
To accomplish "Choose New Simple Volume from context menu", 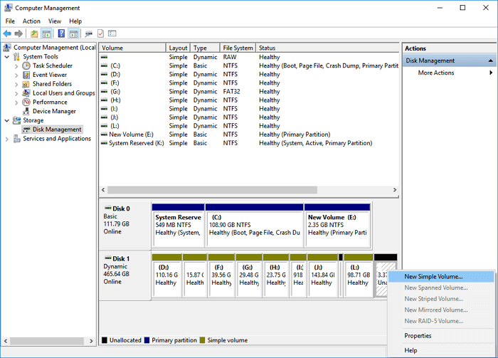I will (433, 277).
